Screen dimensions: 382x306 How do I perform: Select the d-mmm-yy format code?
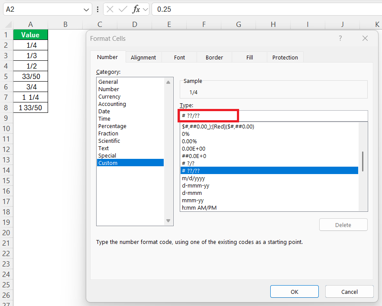[x=269, y=185]
